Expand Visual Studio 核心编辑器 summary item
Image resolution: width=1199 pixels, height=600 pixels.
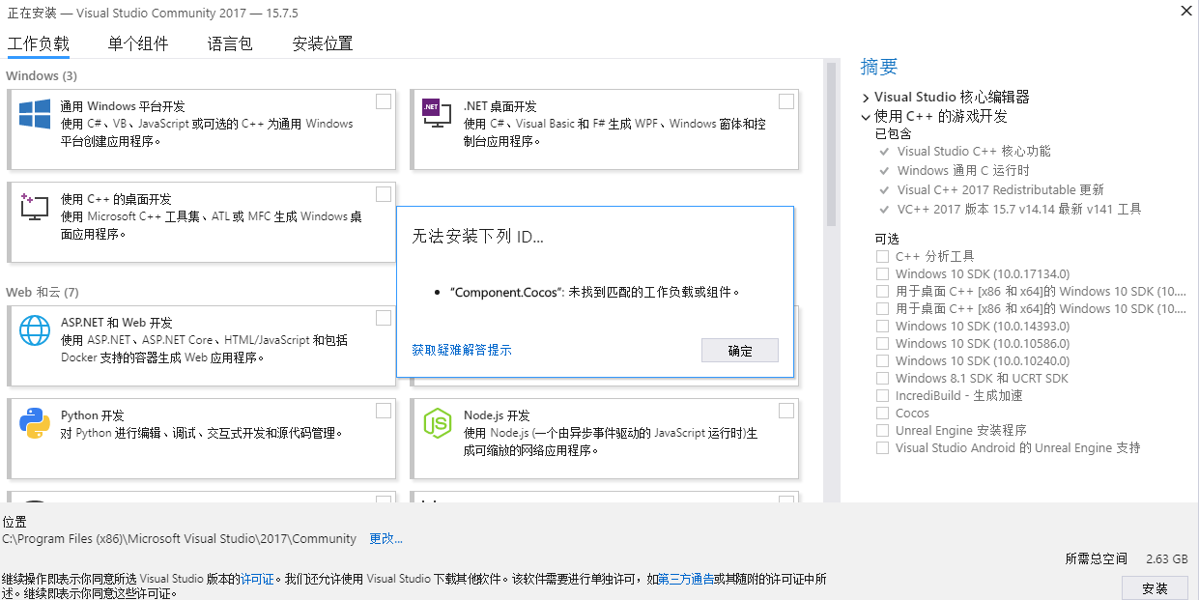tap(866, 98)
